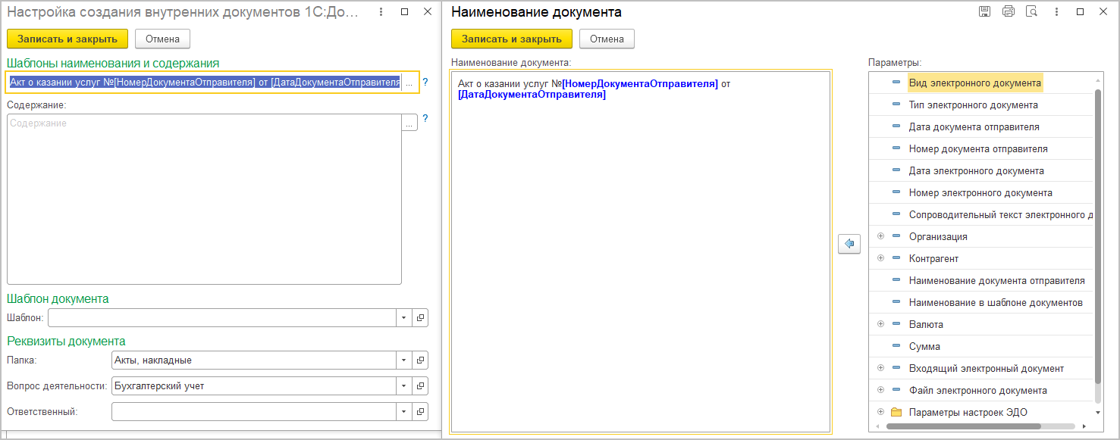Click the name template input field
Screen dimensions: 1120x440
pos(204,83)
